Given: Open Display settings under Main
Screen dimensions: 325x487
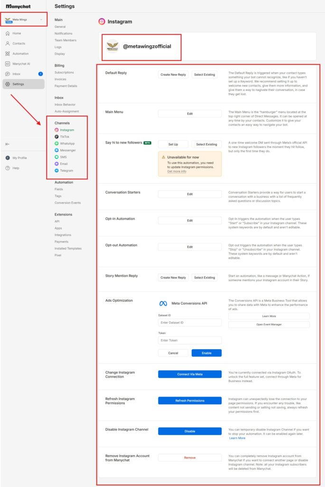Looking at the screenshot, I should click(x=60, y=54).
